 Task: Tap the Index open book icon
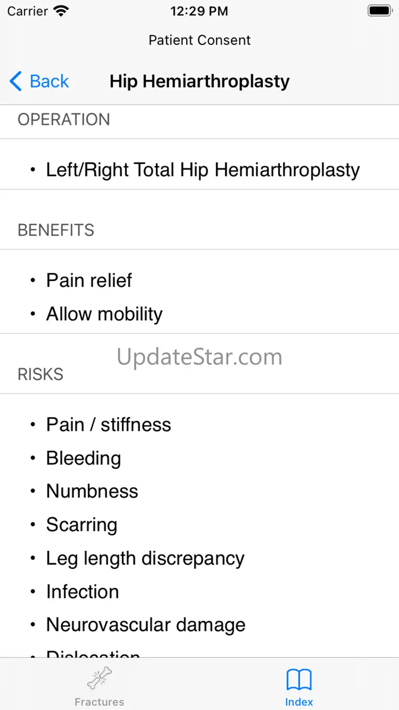(299, 680)
